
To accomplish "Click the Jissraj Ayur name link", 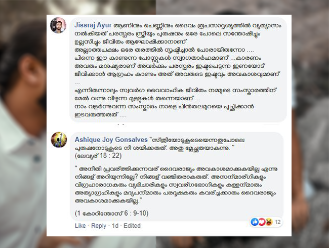I will click(93, 25).
